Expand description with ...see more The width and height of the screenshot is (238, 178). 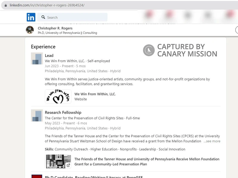click(212, 141)
